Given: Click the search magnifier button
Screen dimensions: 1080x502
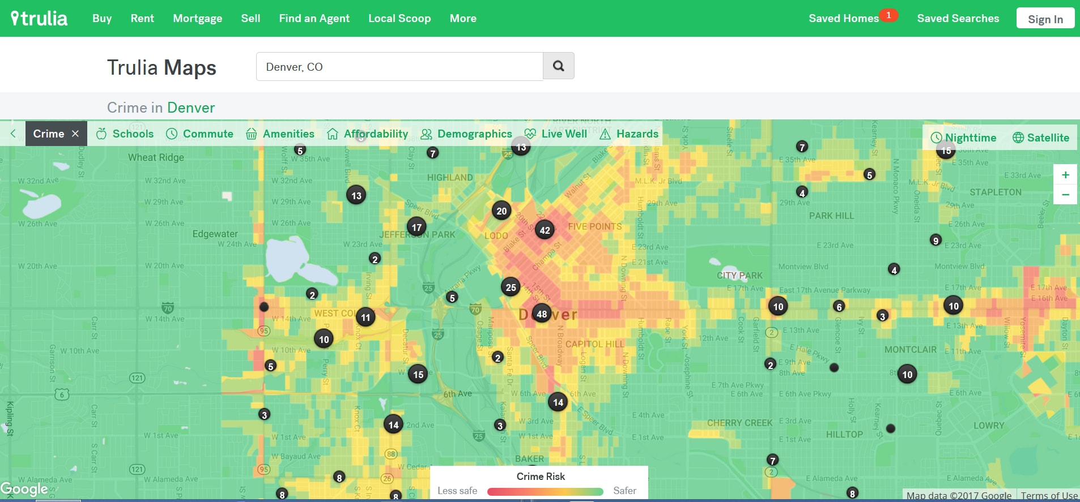Looking at the screenshot, I should tap(558, 66).
